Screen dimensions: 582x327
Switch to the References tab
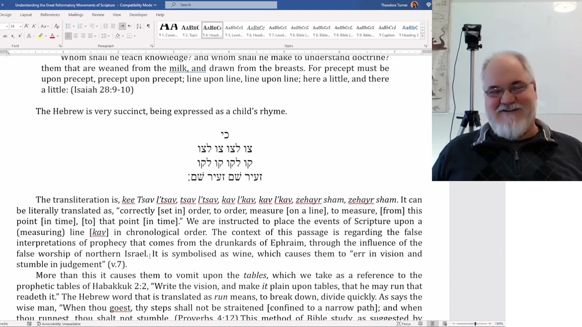50,15
